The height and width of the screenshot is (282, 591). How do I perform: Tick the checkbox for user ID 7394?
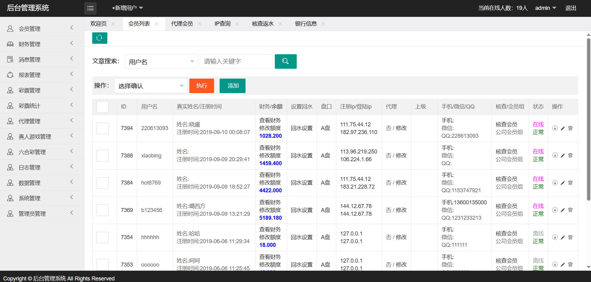pyautogui.click(x=102, y=128)
